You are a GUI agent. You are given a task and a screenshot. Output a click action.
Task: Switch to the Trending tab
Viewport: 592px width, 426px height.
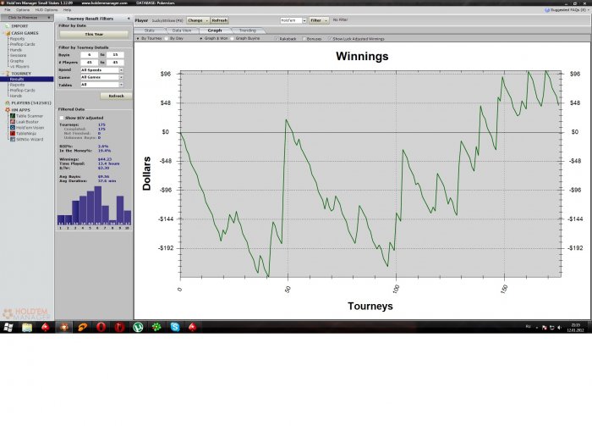point(248,30)
